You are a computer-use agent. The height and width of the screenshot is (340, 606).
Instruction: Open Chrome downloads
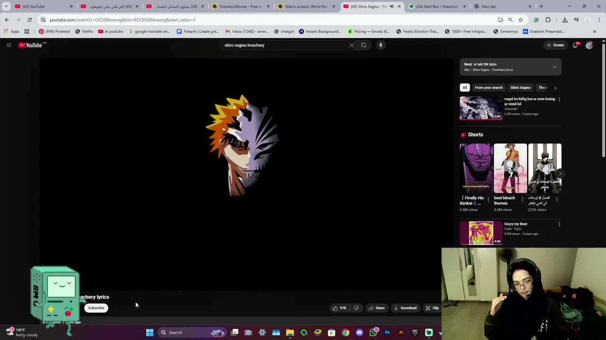pos(565,20)
